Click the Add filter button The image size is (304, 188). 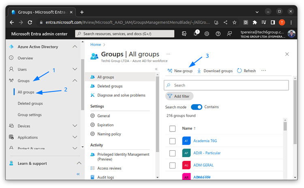tap(180, 96)
